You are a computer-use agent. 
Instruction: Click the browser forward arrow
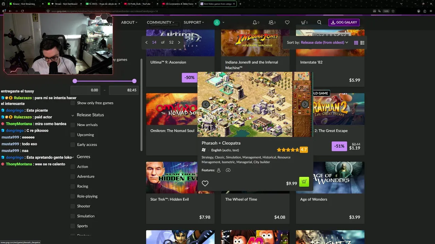(x=16, y=11)
